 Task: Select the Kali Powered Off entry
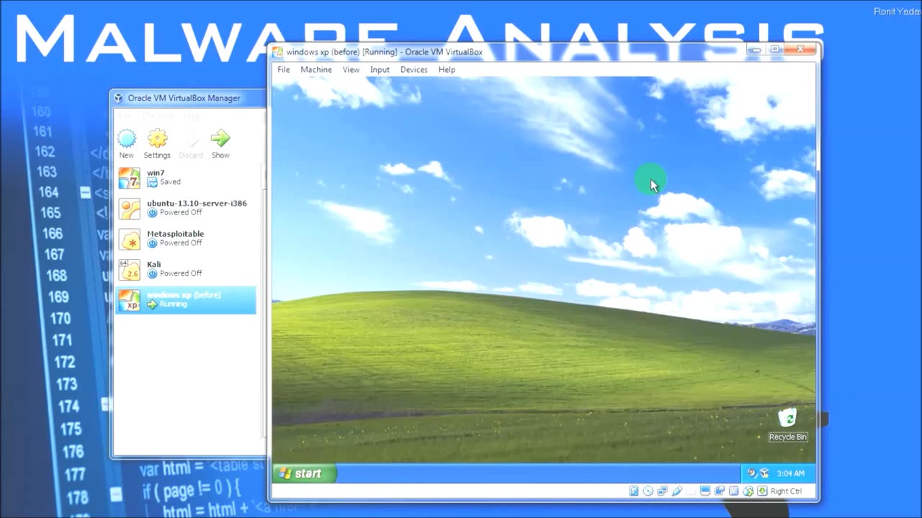[x=186, y=269]
